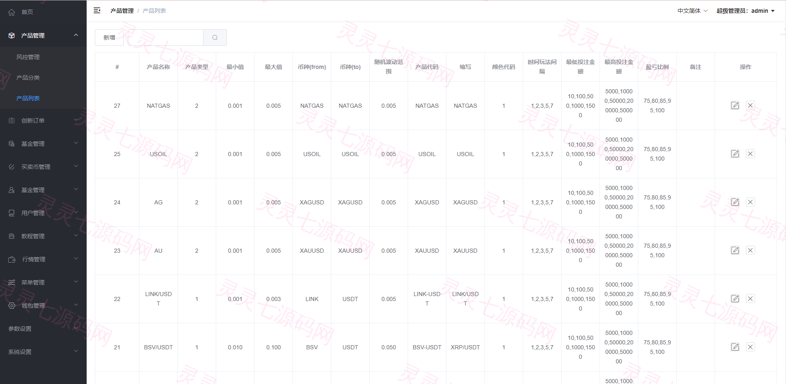Click the 盈亏比例 column header
Image resolution: width=786 pixels, height=384 pixels.
click(x=657, y=67)
